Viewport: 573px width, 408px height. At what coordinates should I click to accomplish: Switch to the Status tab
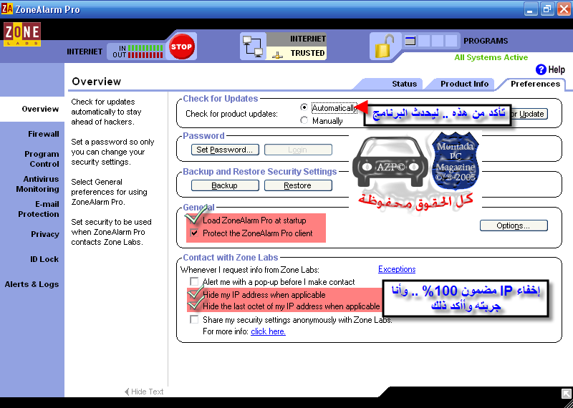point(404,84)
